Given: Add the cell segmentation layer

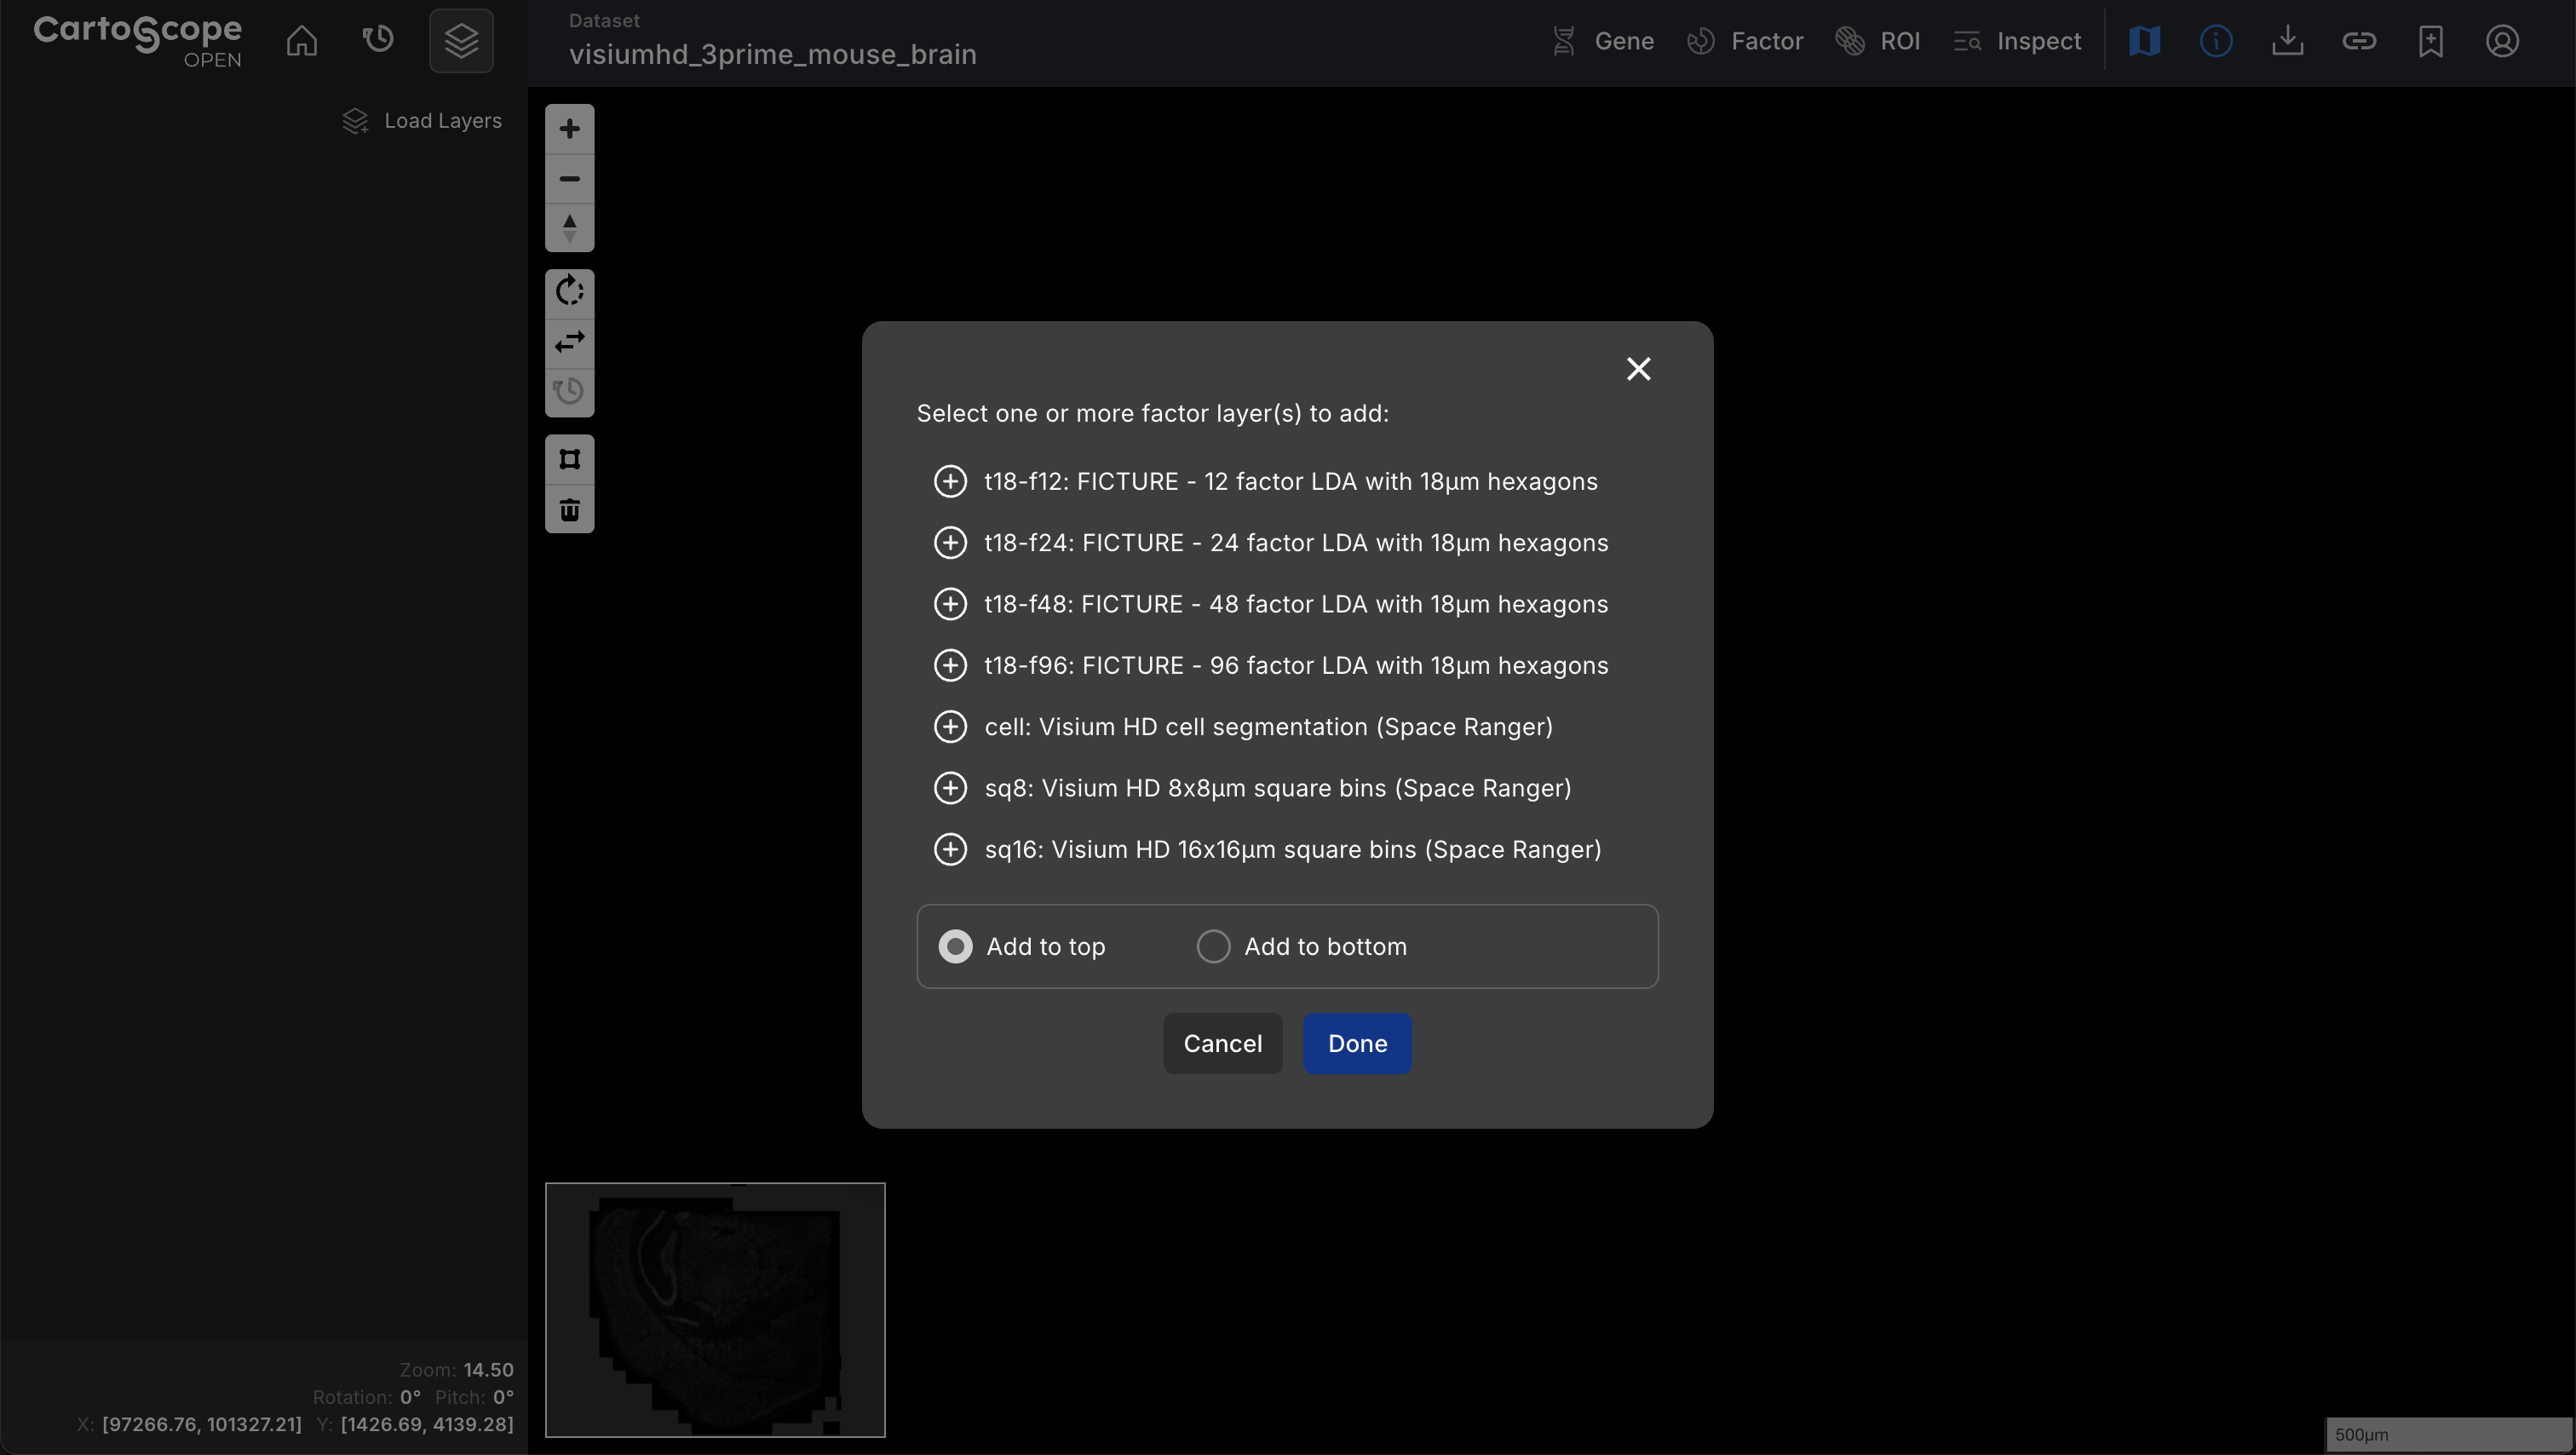Looking at the screenshot, I should pos(950,727).
